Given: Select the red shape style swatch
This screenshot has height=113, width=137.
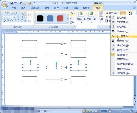Looking at the screenshot, I should click(x=60, y=18).
